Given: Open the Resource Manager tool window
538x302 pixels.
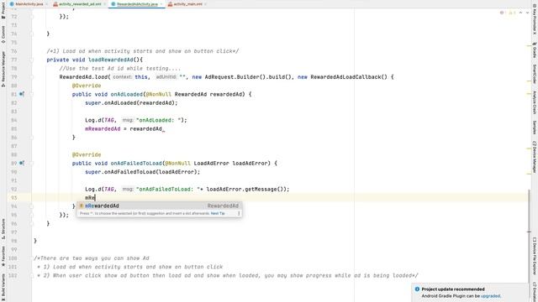Looking at the screenshot, I should pos(3,69).
